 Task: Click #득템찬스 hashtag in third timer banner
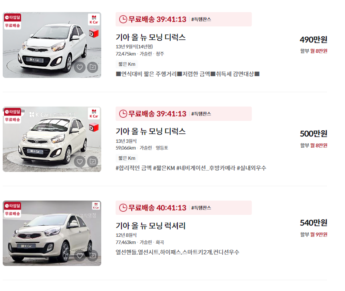point(201,208)
